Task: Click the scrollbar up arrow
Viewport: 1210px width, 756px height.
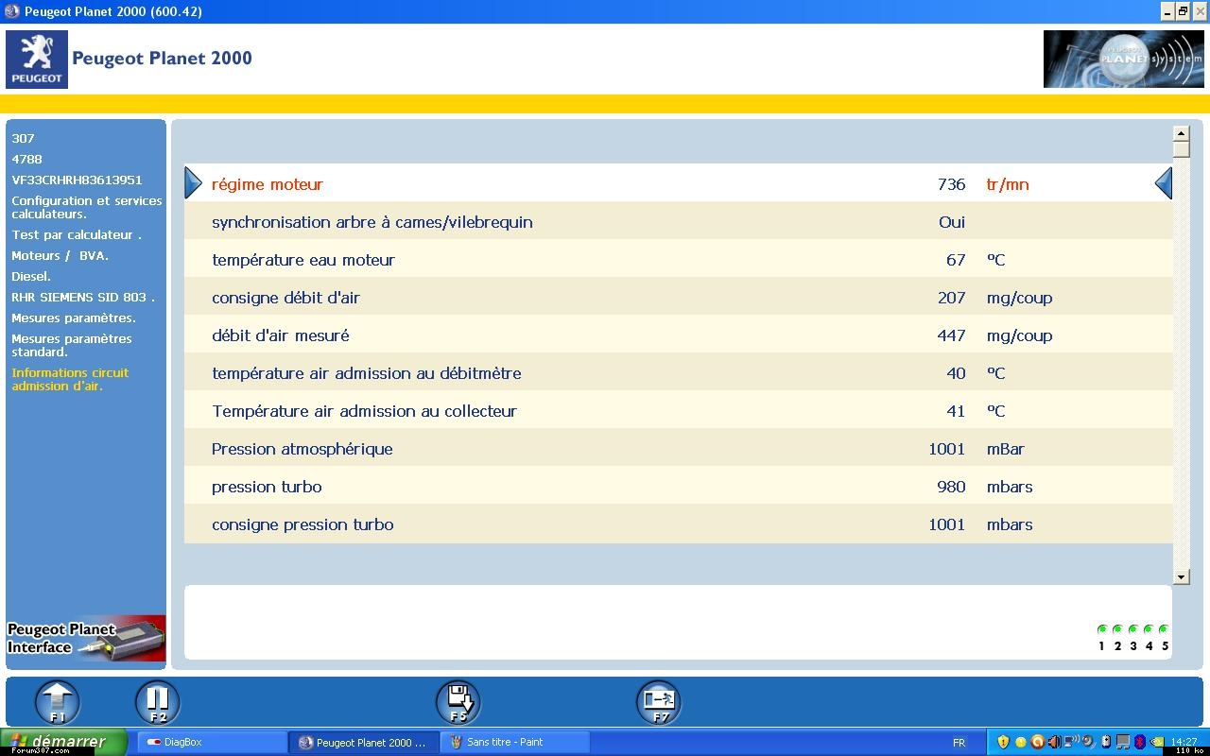Action: pos(1181,133)
